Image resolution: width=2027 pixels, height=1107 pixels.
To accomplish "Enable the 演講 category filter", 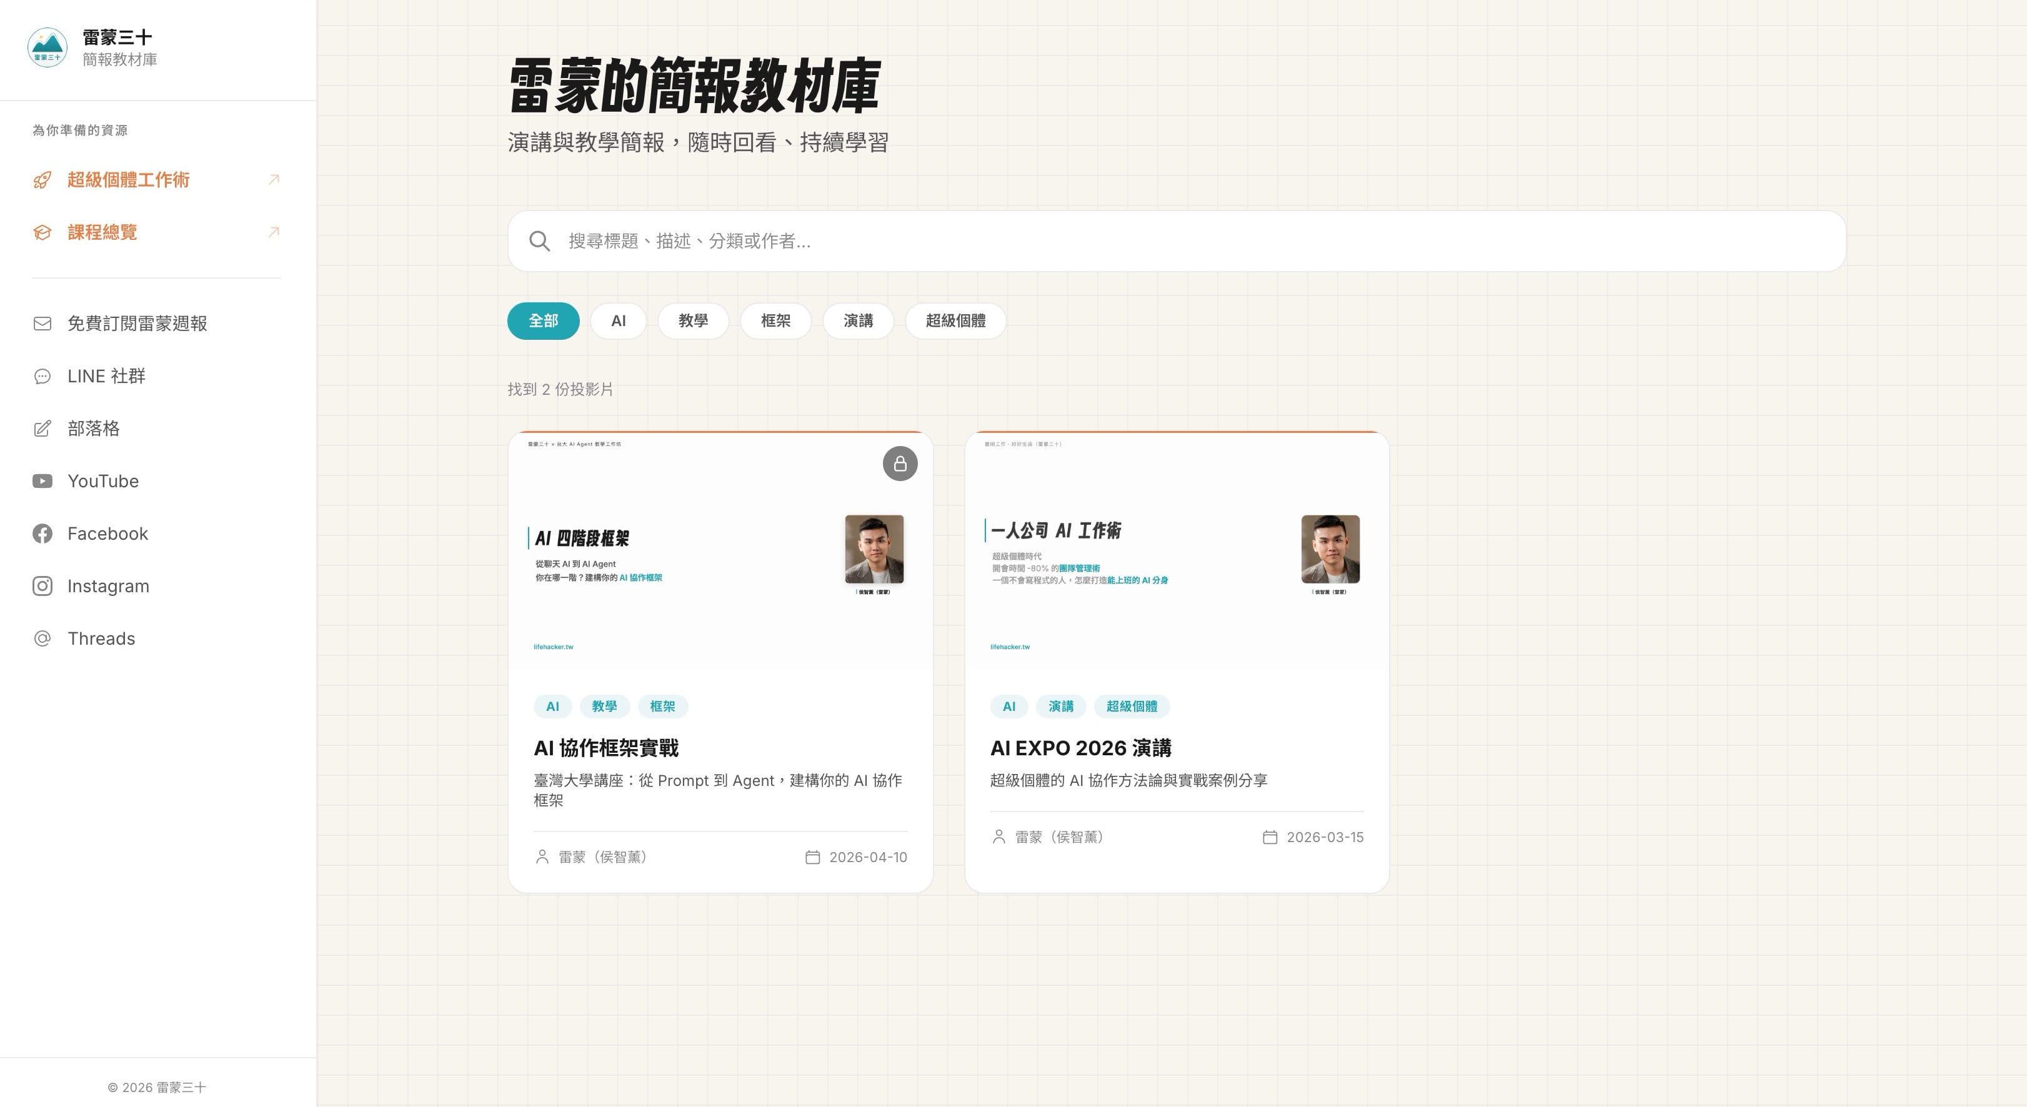I will [859, 320].
